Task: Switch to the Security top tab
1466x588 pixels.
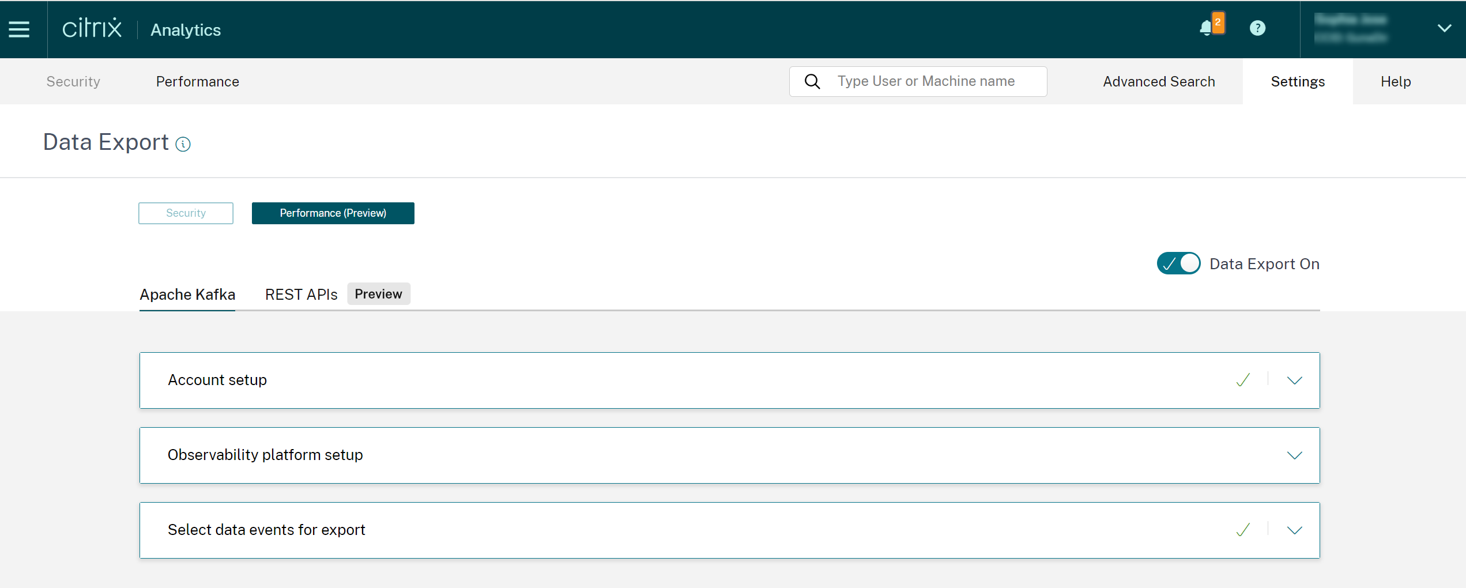Action: [x=73, y=81]
